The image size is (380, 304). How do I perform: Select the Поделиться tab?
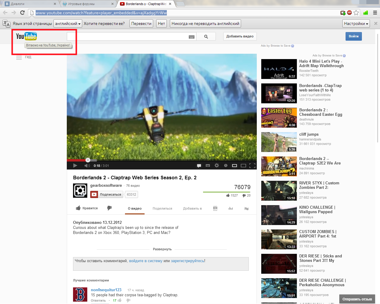[x=162, y=208]
